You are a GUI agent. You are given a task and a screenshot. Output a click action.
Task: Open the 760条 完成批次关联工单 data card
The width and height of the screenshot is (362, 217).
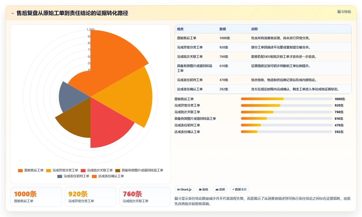click(x=145, y=197)
